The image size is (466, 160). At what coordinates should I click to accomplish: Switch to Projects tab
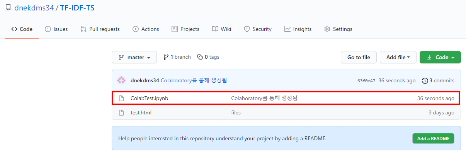tap(185, 29)
